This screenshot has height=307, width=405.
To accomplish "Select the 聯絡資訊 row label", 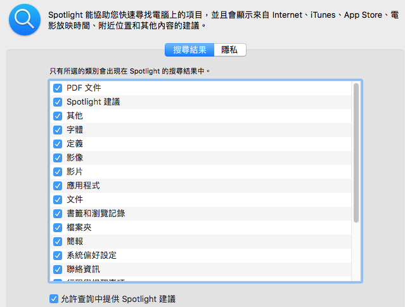I will 83,270.
